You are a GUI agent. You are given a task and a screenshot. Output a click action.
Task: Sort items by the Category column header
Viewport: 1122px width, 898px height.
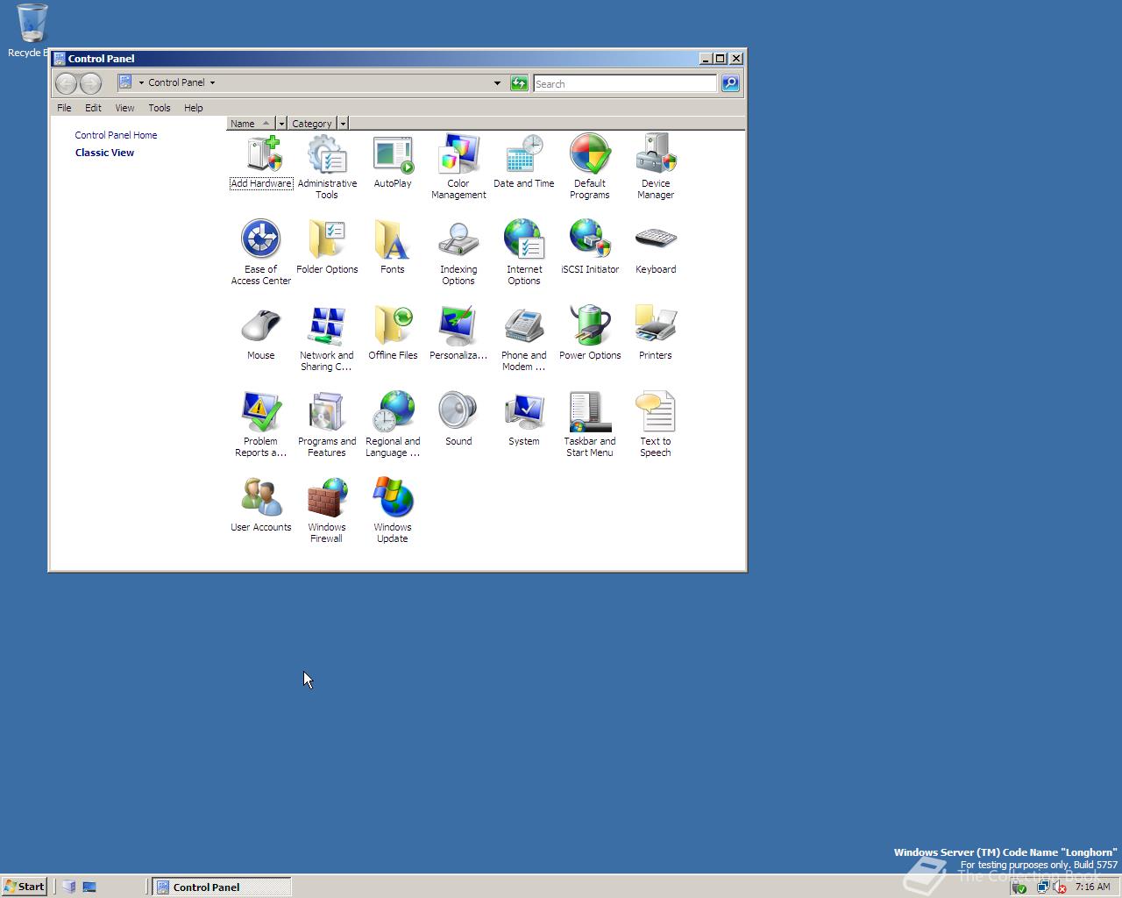[312, 124]
